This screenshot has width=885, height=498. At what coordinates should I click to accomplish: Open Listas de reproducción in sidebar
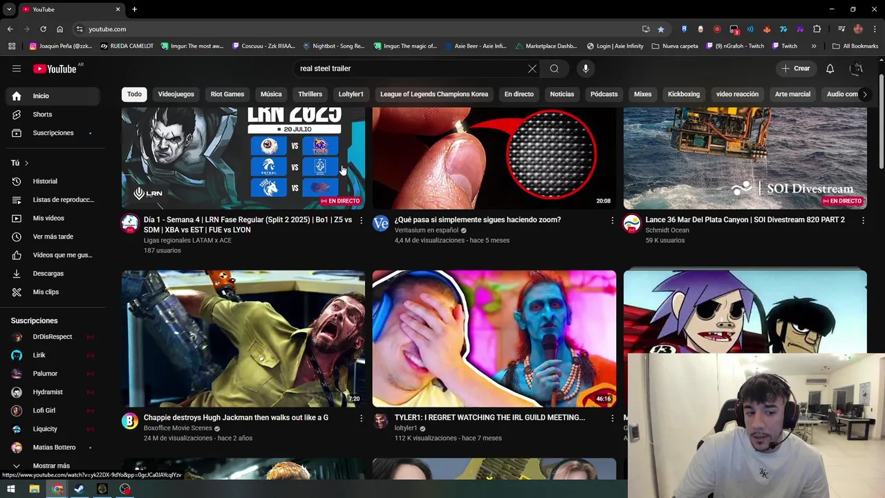(x=52, y=200)
